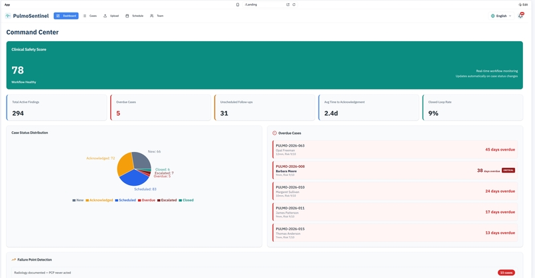Go to the Cases tab
This screenshot has width=535, height=278.
tap(90, 16)
